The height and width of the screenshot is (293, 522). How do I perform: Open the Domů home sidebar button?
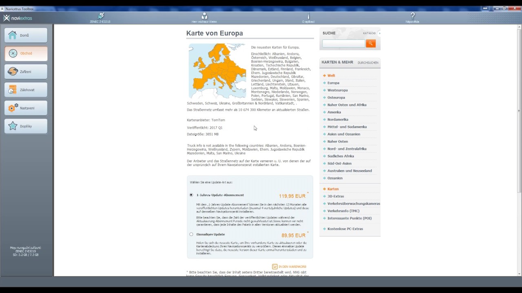[26, 35]
